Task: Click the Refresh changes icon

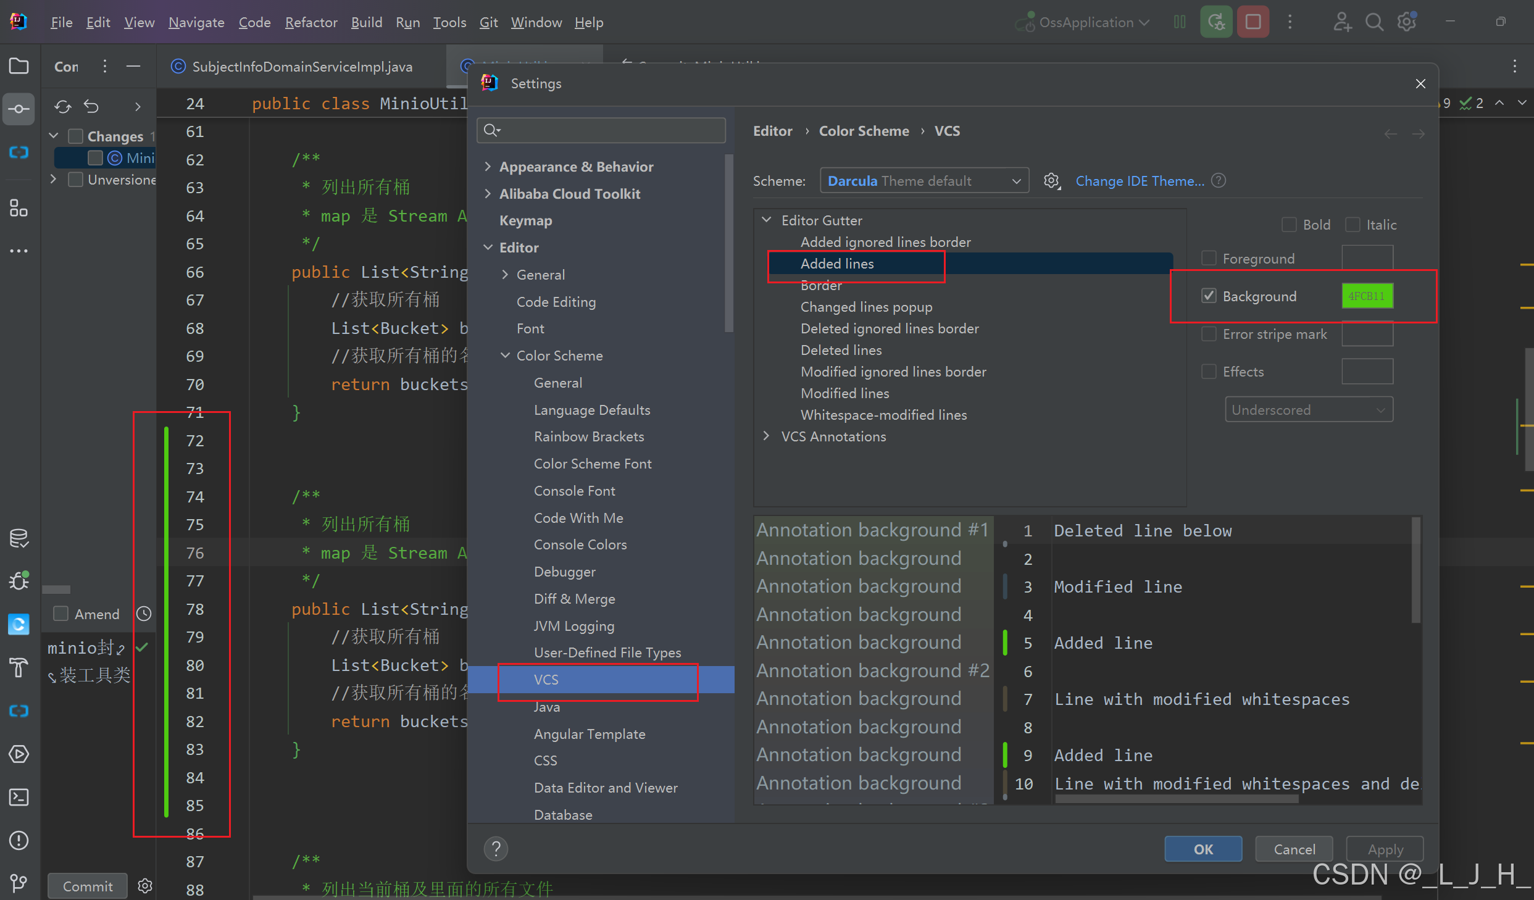Action: tap(62, 107)
